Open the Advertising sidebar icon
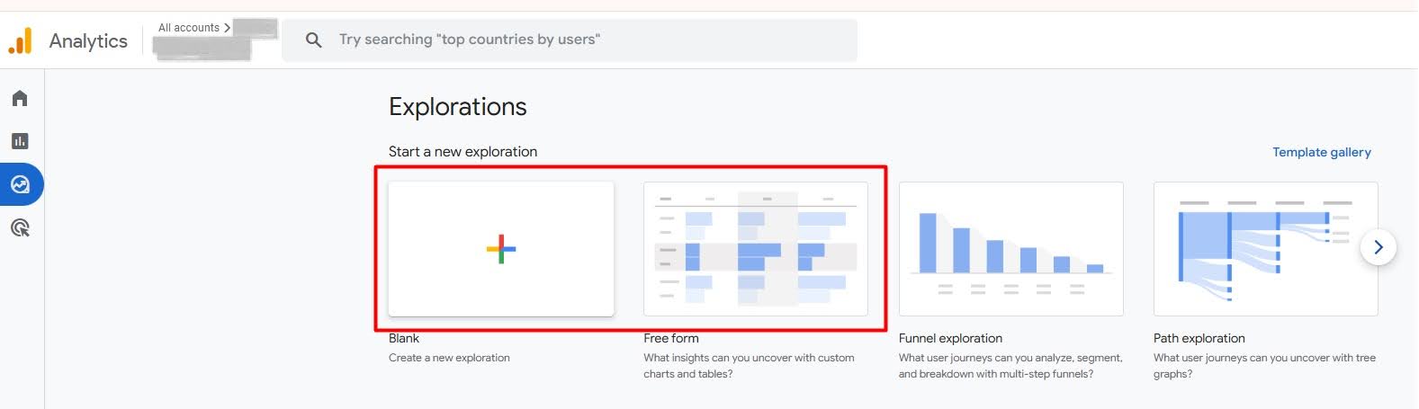The width and height of the screenshot is (1419, 409). pos(20,228)
